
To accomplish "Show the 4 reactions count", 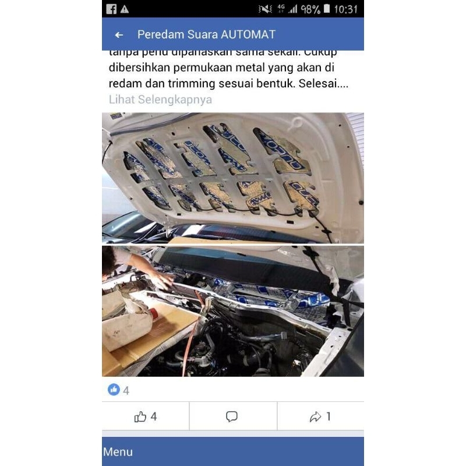I will pos(126,390).
